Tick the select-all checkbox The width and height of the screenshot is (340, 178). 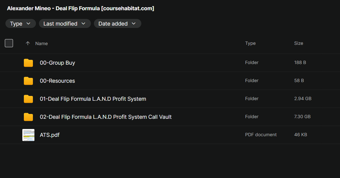9,43
